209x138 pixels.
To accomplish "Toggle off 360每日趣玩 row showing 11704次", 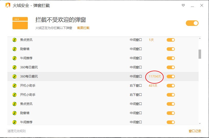I will 171,76.
